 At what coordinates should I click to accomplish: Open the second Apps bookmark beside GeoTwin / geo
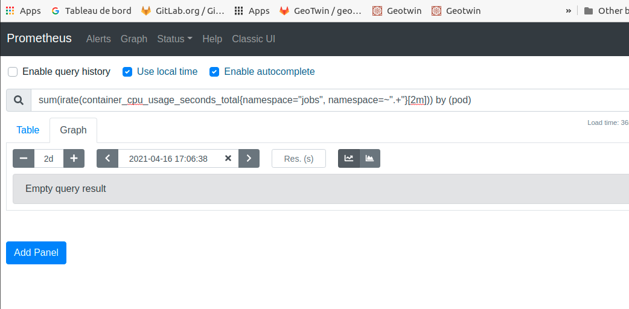252,11
